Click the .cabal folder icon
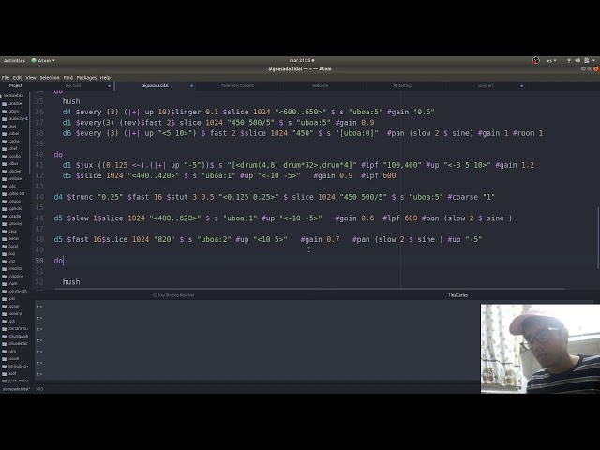Screen dimensions: 600x450 [x=4, y=133]
